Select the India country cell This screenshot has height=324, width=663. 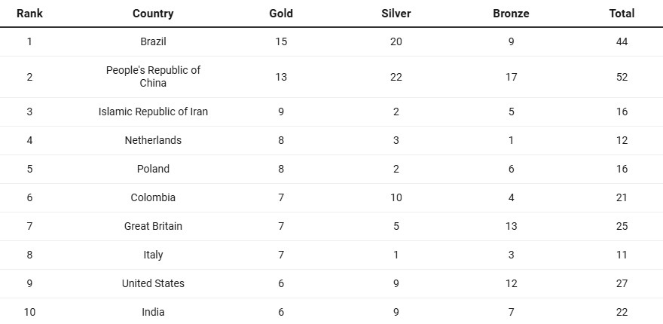153,312
